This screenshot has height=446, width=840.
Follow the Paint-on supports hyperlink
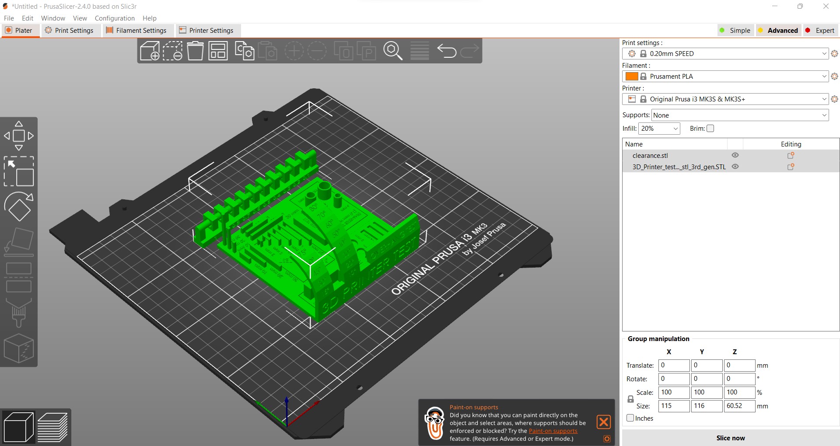point(553,431)
